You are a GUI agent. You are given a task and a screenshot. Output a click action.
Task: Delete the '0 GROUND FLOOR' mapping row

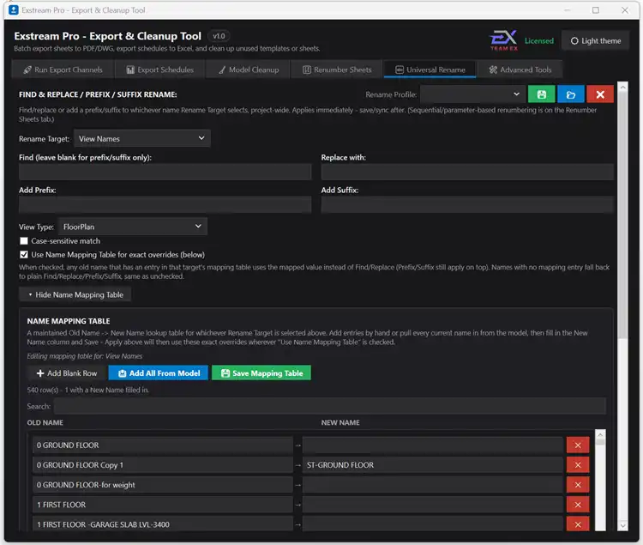click(x=578, y=445)
